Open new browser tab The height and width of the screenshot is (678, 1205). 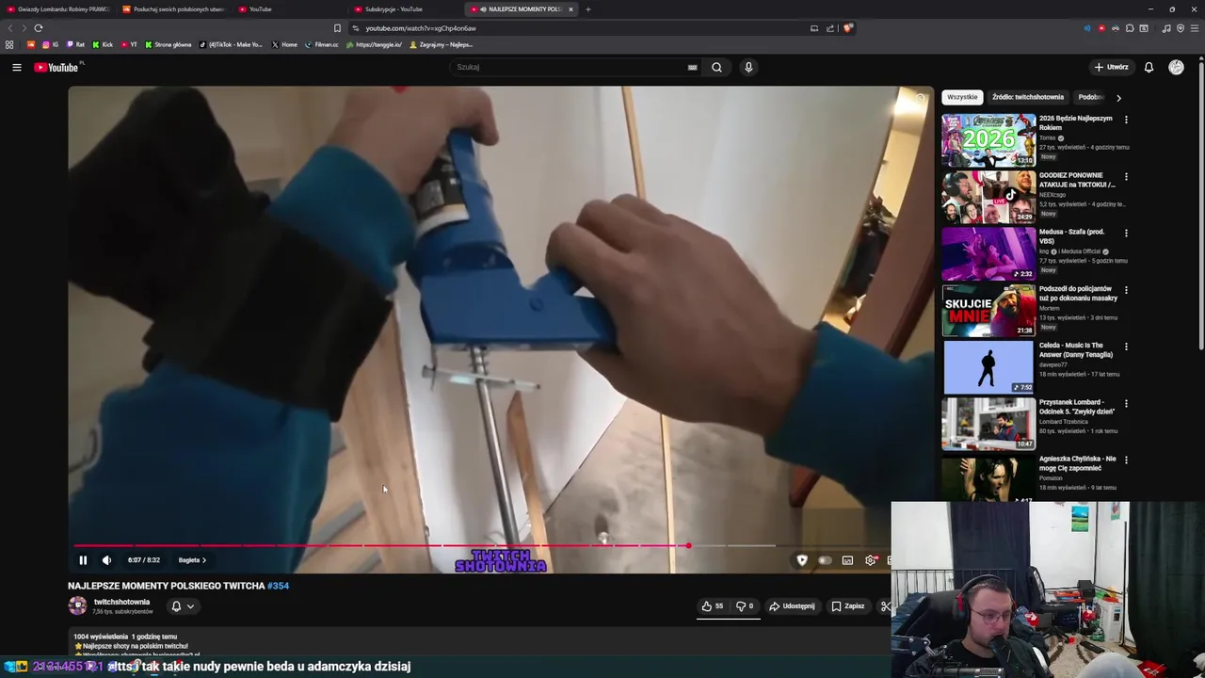point(587,9)
